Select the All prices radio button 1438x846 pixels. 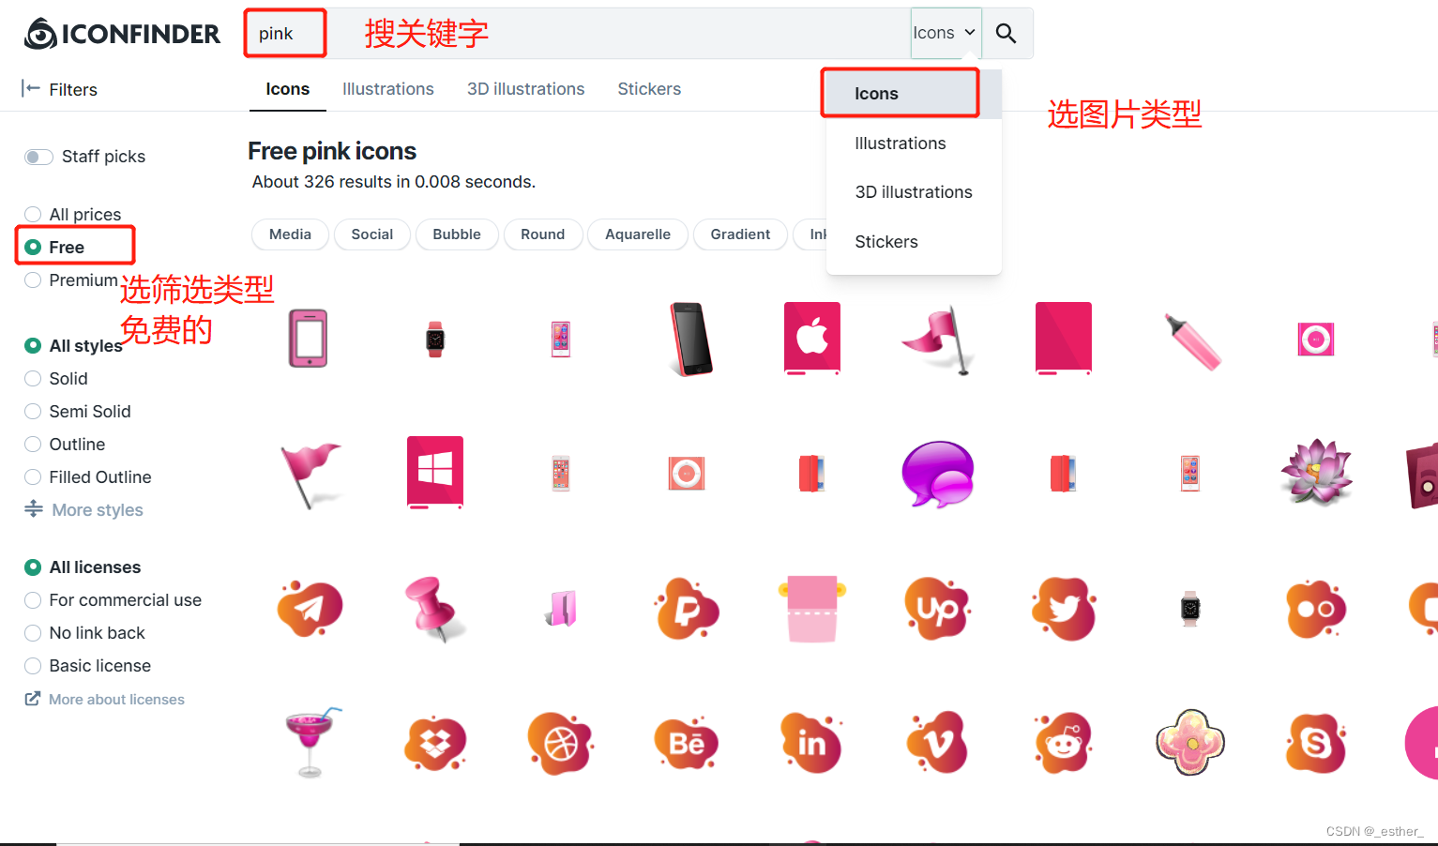[x=33, y=214]
